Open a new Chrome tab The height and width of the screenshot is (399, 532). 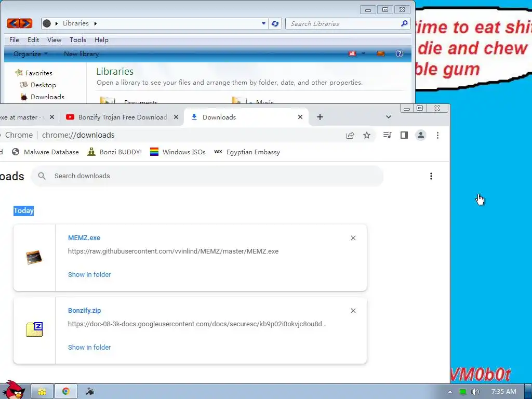tap(320, 117)
